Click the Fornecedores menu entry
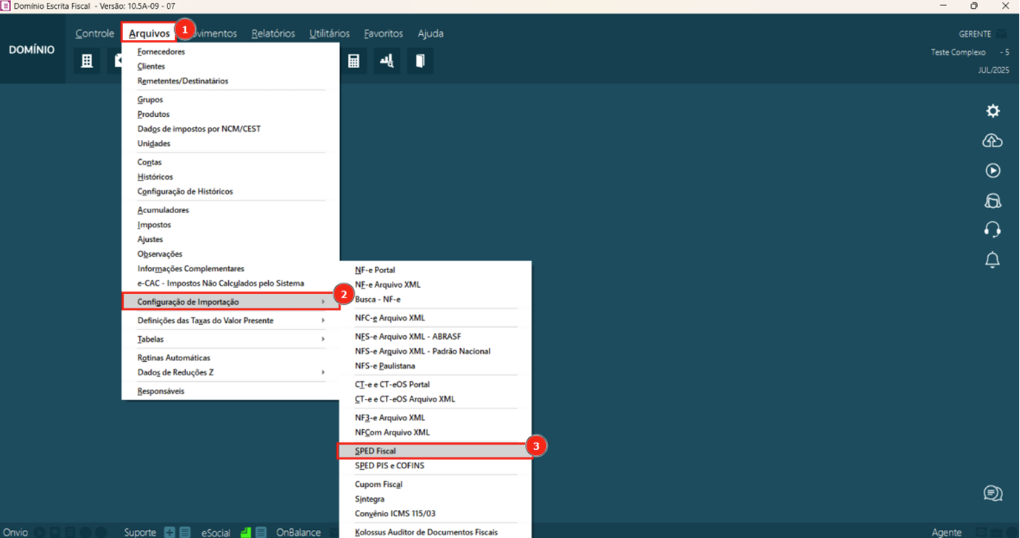 pyautogui.click(x=161, y=52)
